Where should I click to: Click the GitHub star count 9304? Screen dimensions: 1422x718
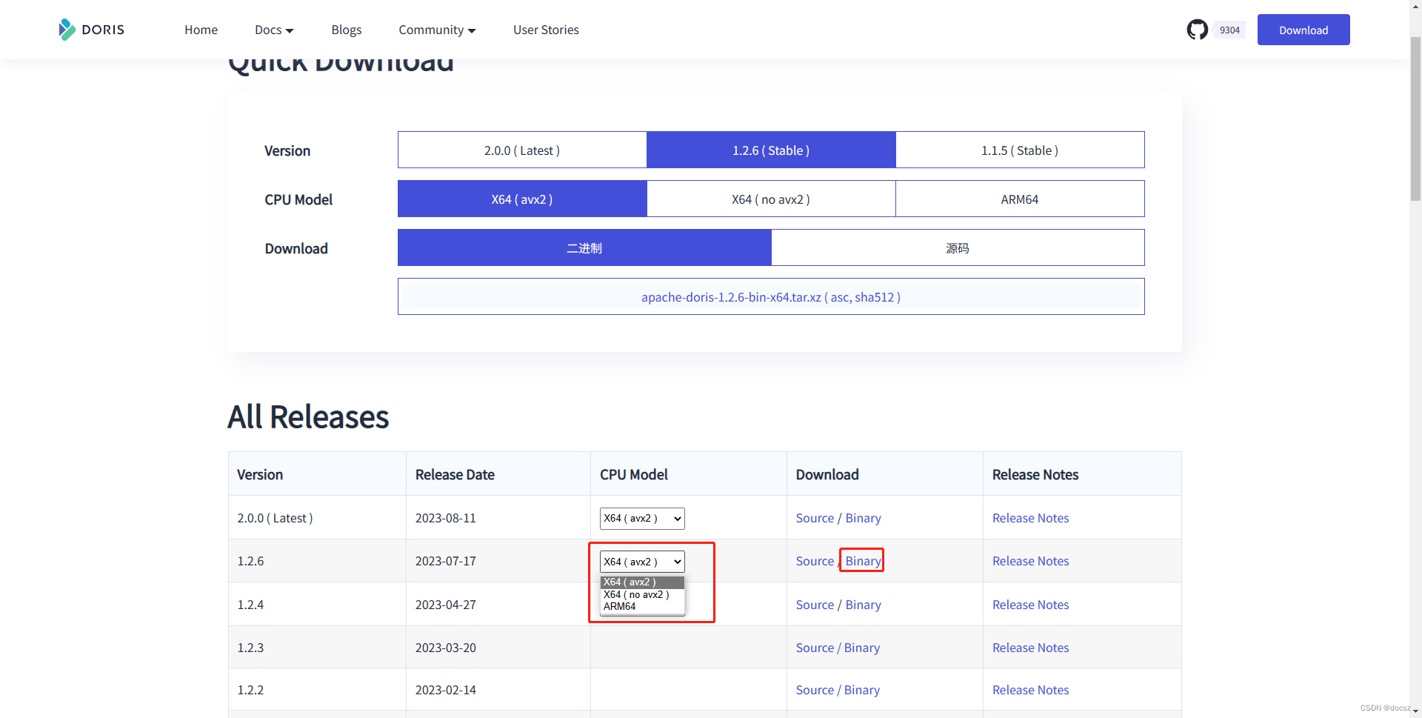point(1229,30)
